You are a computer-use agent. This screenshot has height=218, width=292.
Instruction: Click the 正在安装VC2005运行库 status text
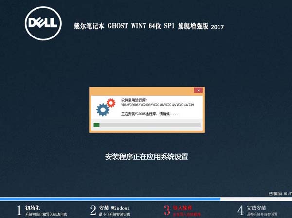click(x=150, y=114)
